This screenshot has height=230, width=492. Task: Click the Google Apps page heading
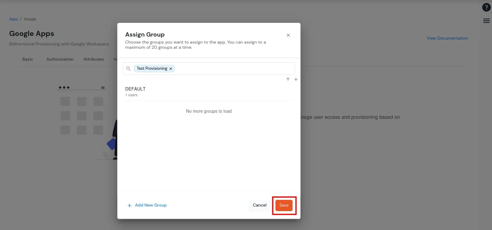click(32, 34)
